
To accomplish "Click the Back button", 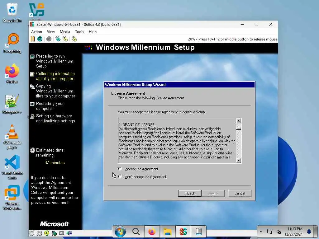I will point(190,193).
